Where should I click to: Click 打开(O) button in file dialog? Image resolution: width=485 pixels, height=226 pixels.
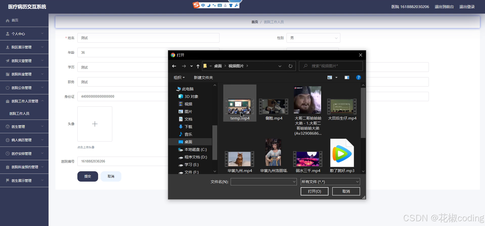[315, 191]
